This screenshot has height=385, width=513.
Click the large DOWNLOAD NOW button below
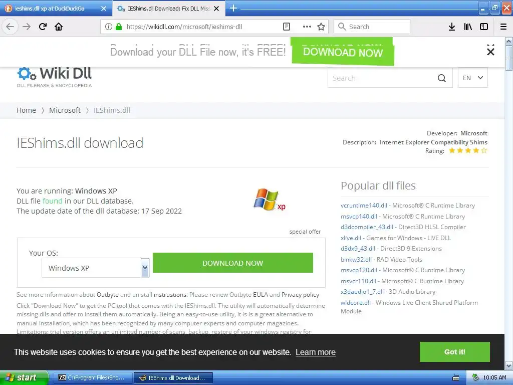[x=232, y=263]
